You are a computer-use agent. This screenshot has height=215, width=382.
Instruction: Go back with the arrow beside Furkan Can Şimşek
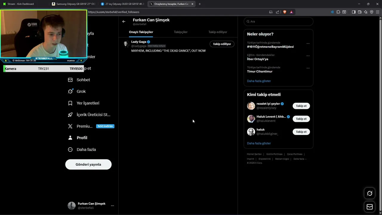click(124, 21)
